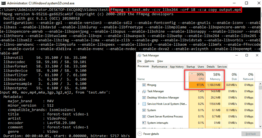Expand the Service Host: Local System group

pyautogui.click(x=139, y=104)
